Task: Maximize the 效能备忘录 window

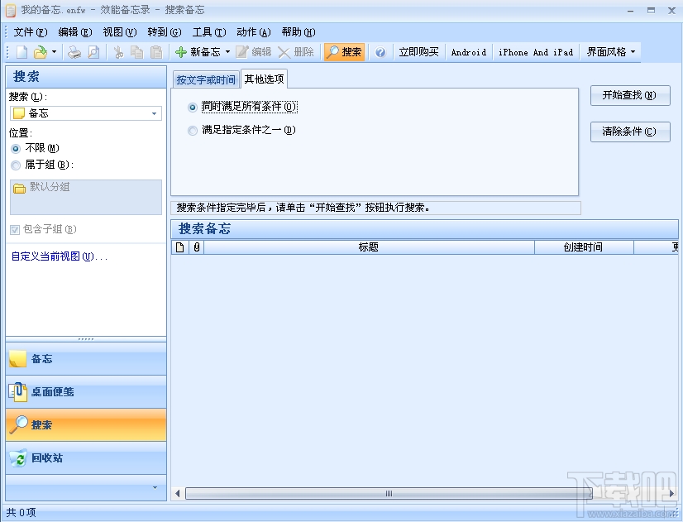Action: pyautogui.click(x=651, y=11)
